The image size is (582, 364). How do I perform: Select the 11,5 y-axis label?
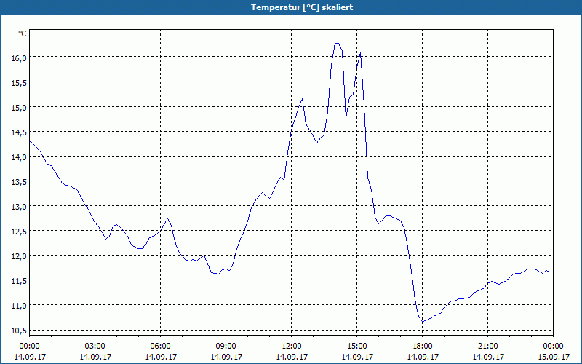(20, 280)
